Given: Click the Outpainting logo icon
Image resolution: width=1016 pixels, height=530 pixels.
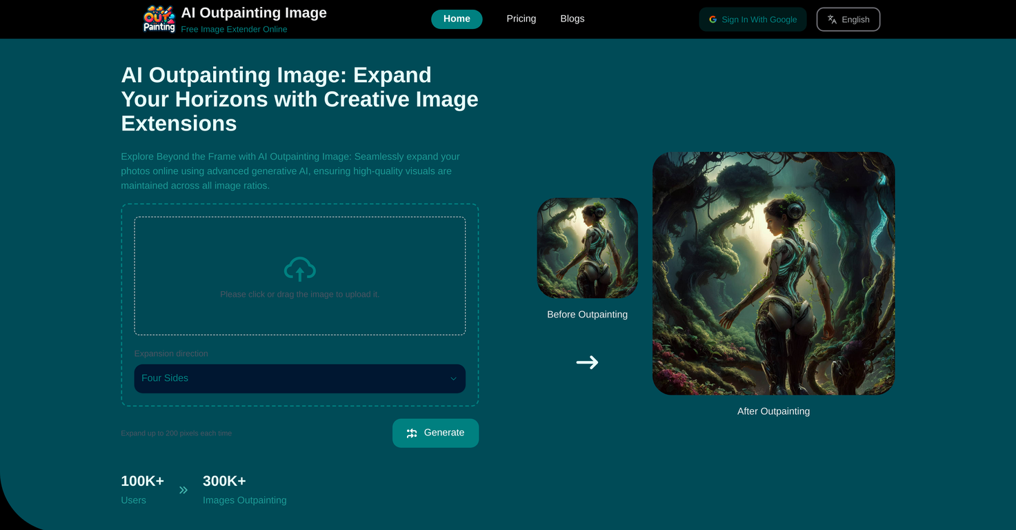Looking at the screenshot, I should click(x=159, y=19).
